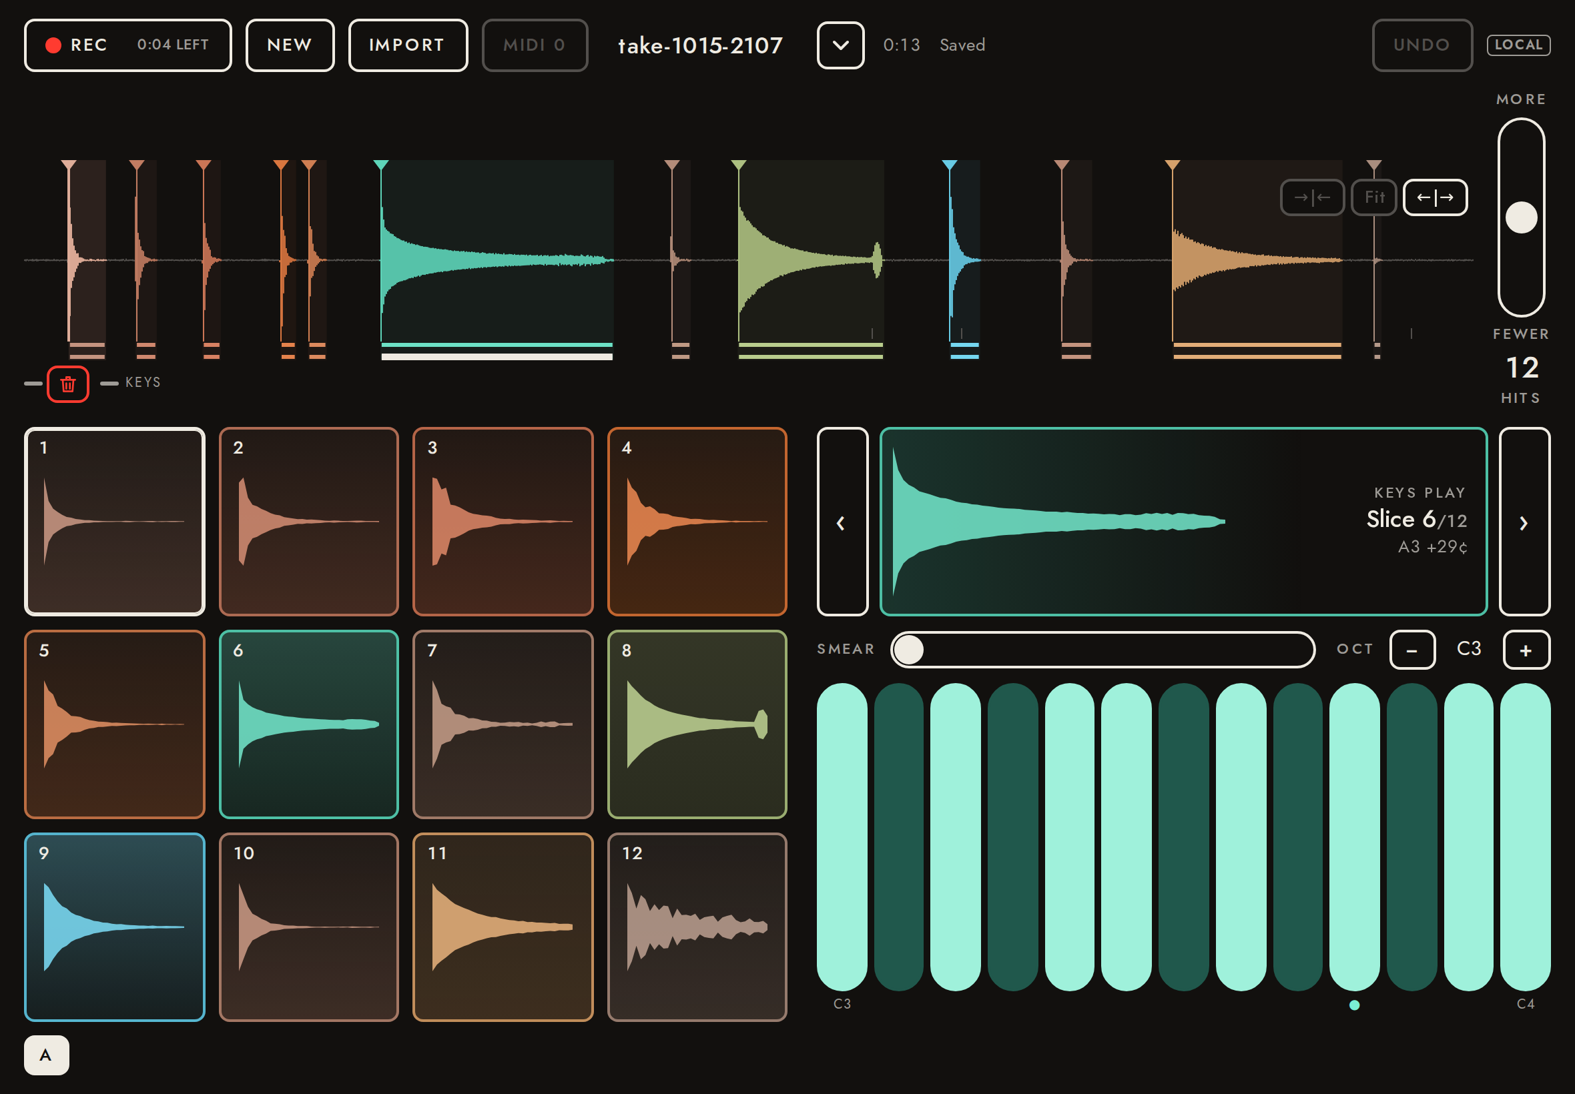Click the MIDI 0 button
Image resolution: width=1575 pixels, height=1094 pixels.
coord(535,45)
